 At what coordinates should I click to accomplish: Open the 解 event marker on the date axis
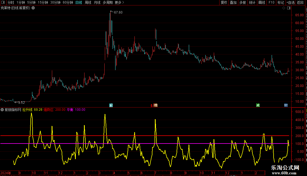[111, 105]
